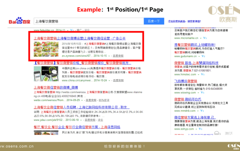Open result 餐厅,餐饮业,餐饮企业 微信营销方案
The image size is (240, 151).
pos(77,127)
